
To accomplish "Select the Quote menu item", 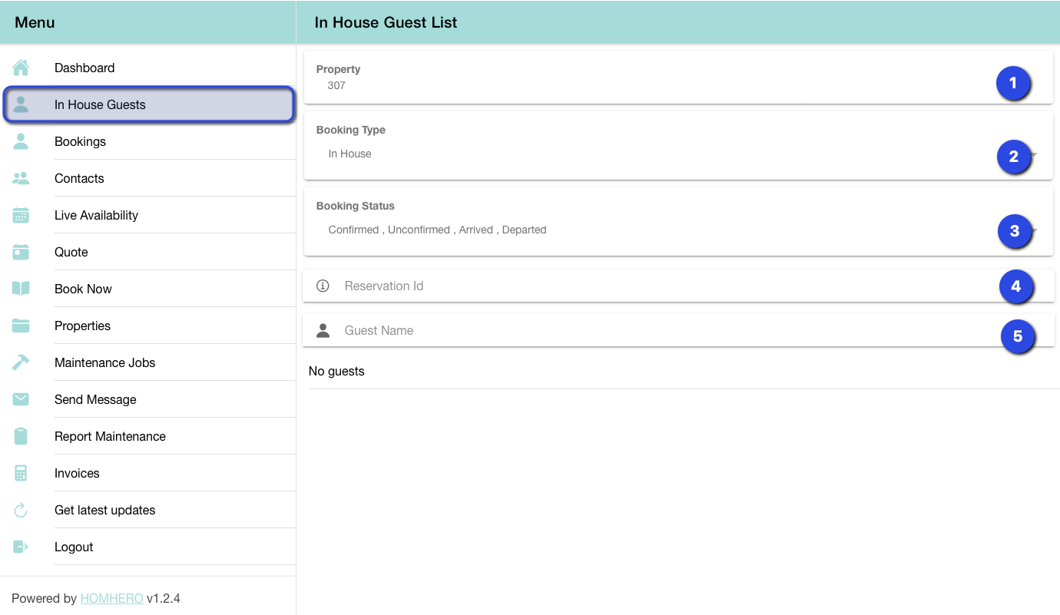I will [71, 252].
